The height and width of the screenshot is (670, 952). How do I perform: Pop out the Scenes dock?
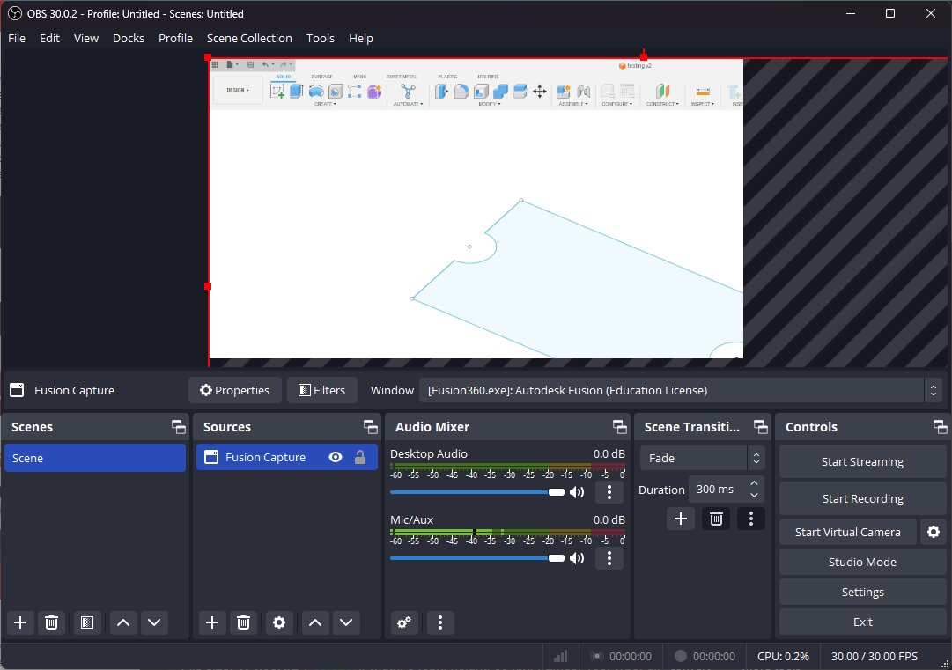click(x=179, y=427)
